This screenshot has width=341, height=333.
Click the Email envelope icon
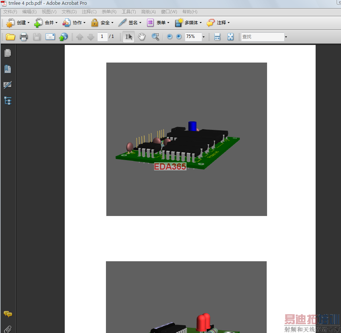50,37
